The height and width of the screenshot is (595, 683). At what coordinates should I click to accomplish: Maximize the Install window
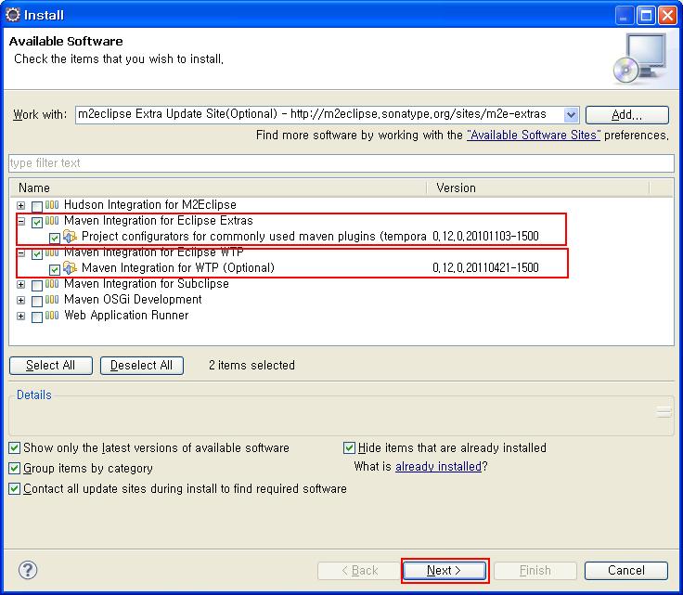click(x=646, y=15)
